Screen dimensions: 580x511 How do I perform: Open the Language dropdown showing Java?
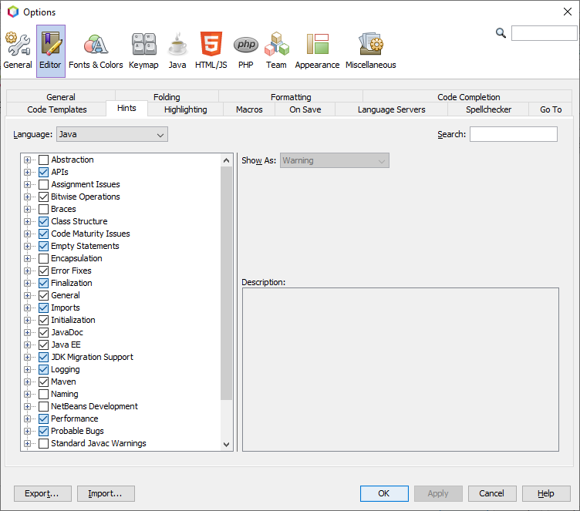[x=112, y=134]
